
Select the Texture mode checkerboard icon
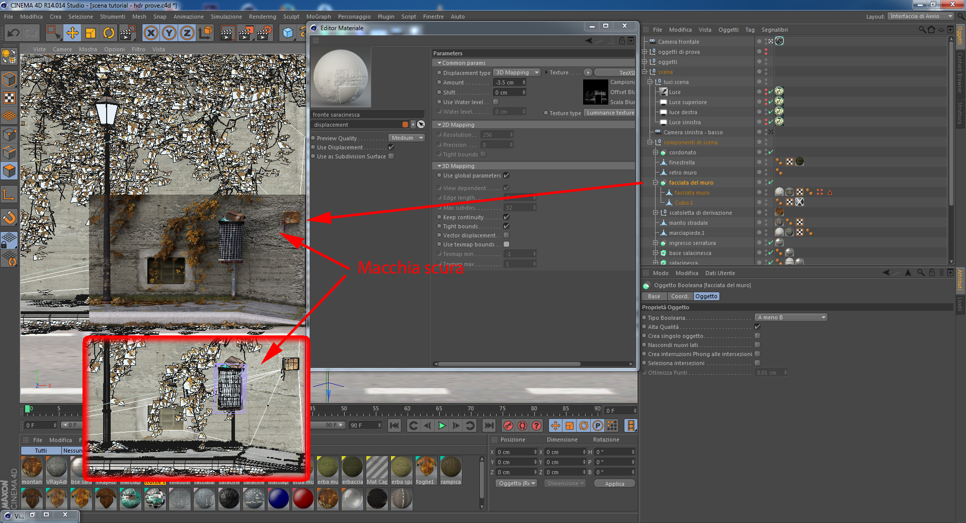coord(10,98)
